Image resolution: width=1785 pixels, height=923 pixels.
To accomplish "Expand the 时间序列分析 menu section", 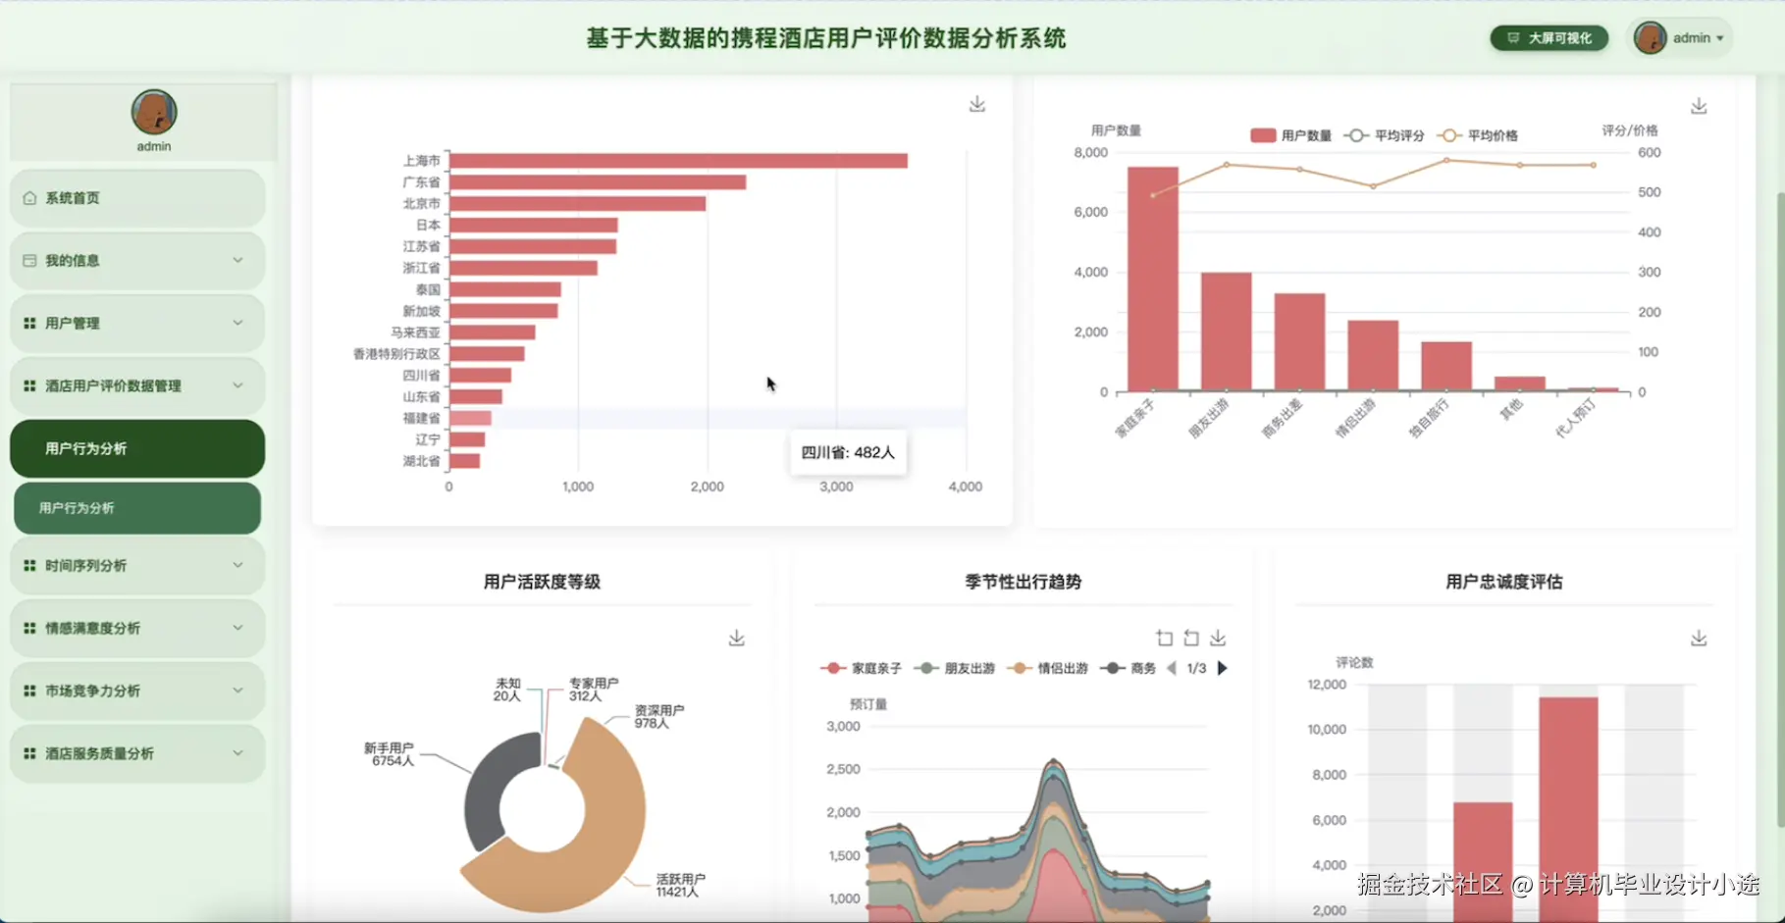I will coord(136,566).
